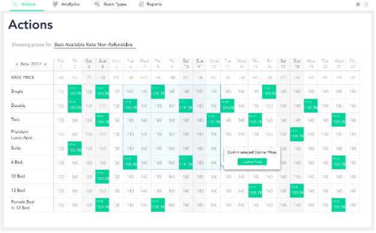376x233 pixels.
Task: Select the Premium Luxus Apartment row label
Action: 23,134
